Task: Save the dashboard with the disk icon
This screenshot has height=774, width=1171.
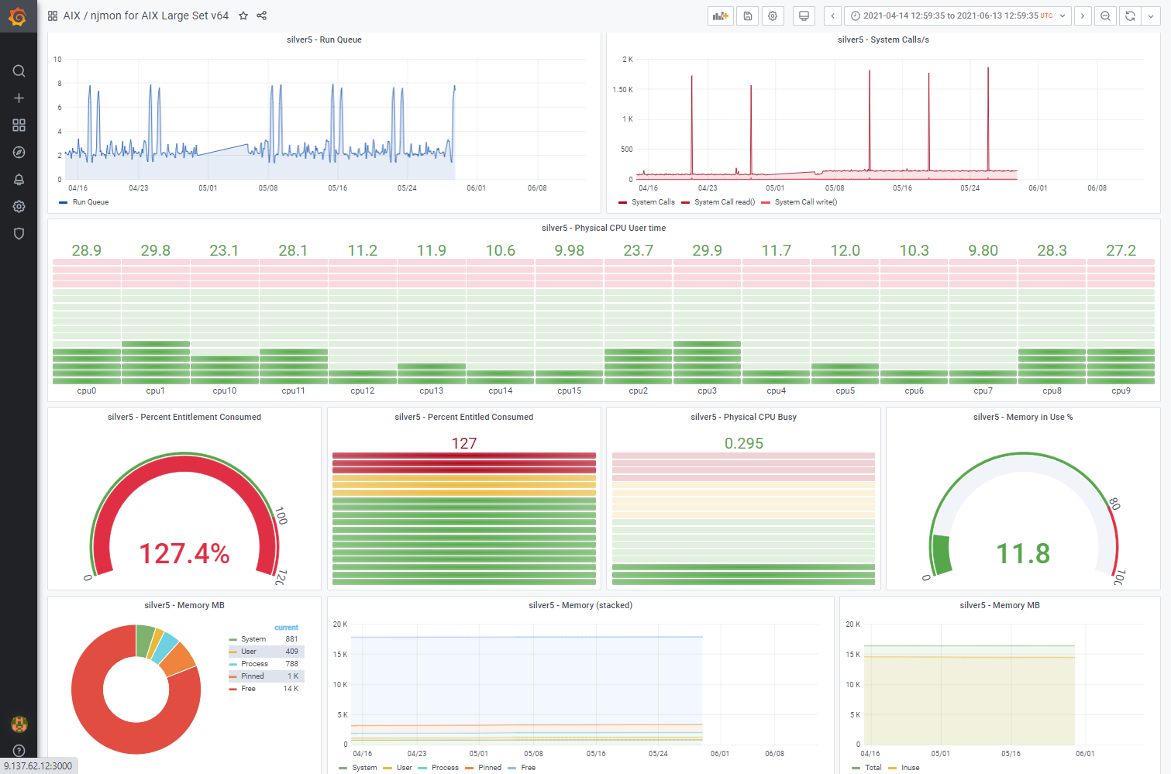Action: tap(747, 15)
